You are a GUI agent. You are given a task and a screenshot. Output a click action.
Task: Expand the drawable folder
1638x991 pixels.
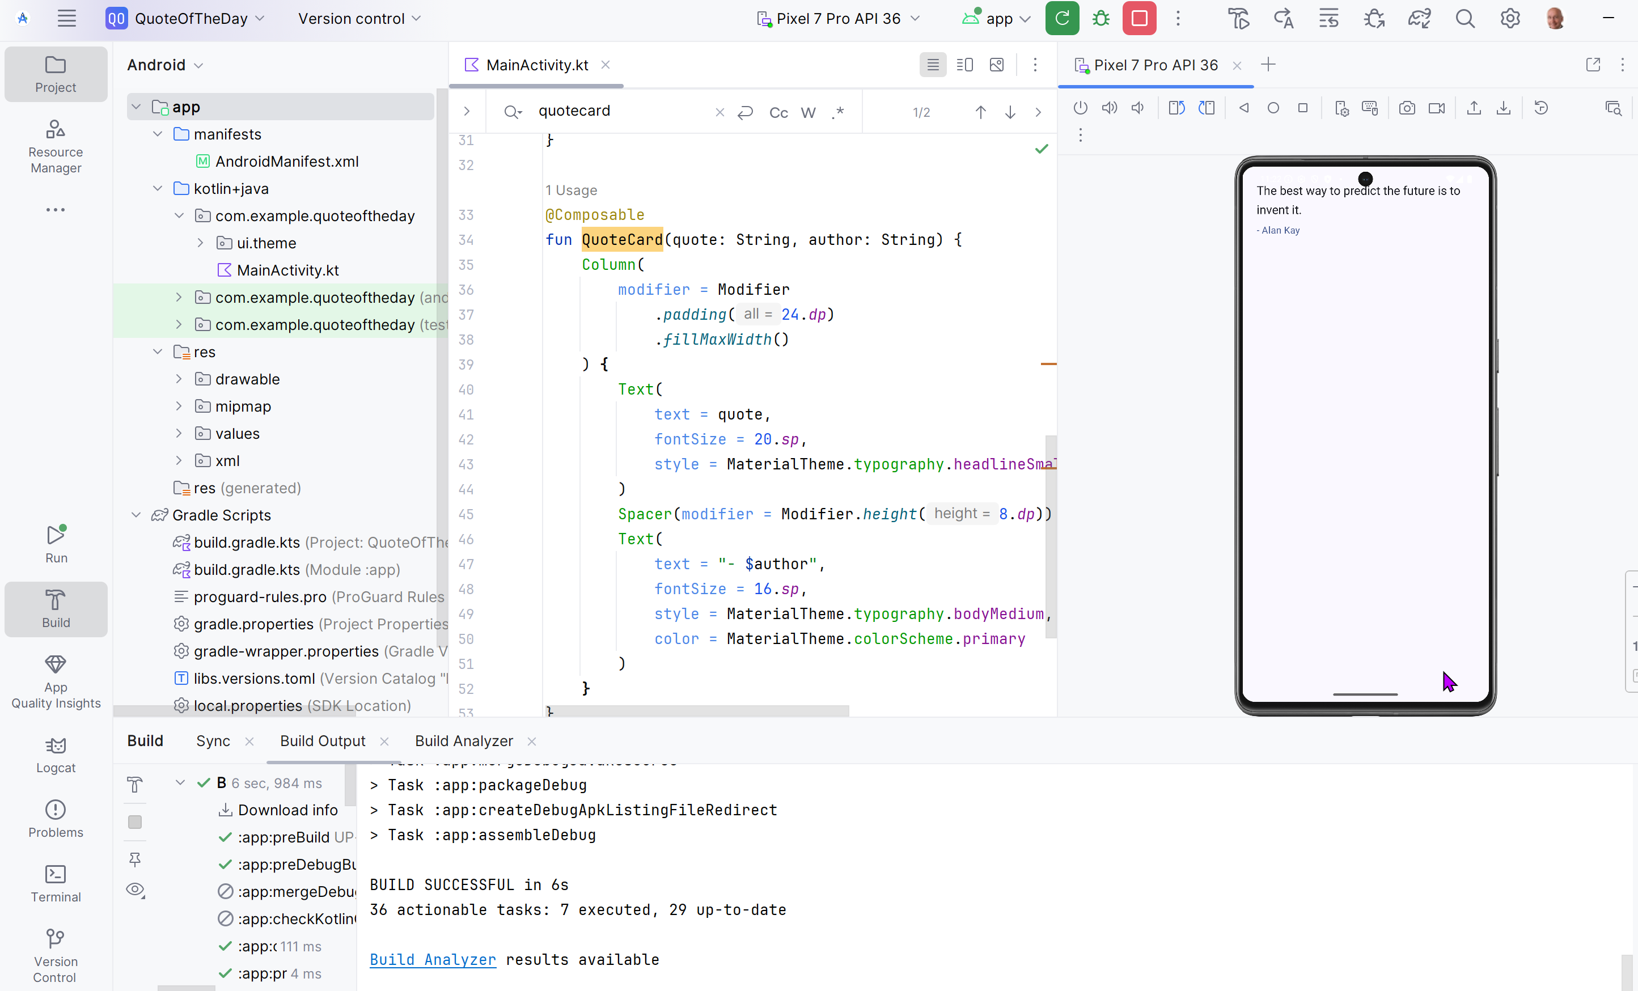coord(179,379)
